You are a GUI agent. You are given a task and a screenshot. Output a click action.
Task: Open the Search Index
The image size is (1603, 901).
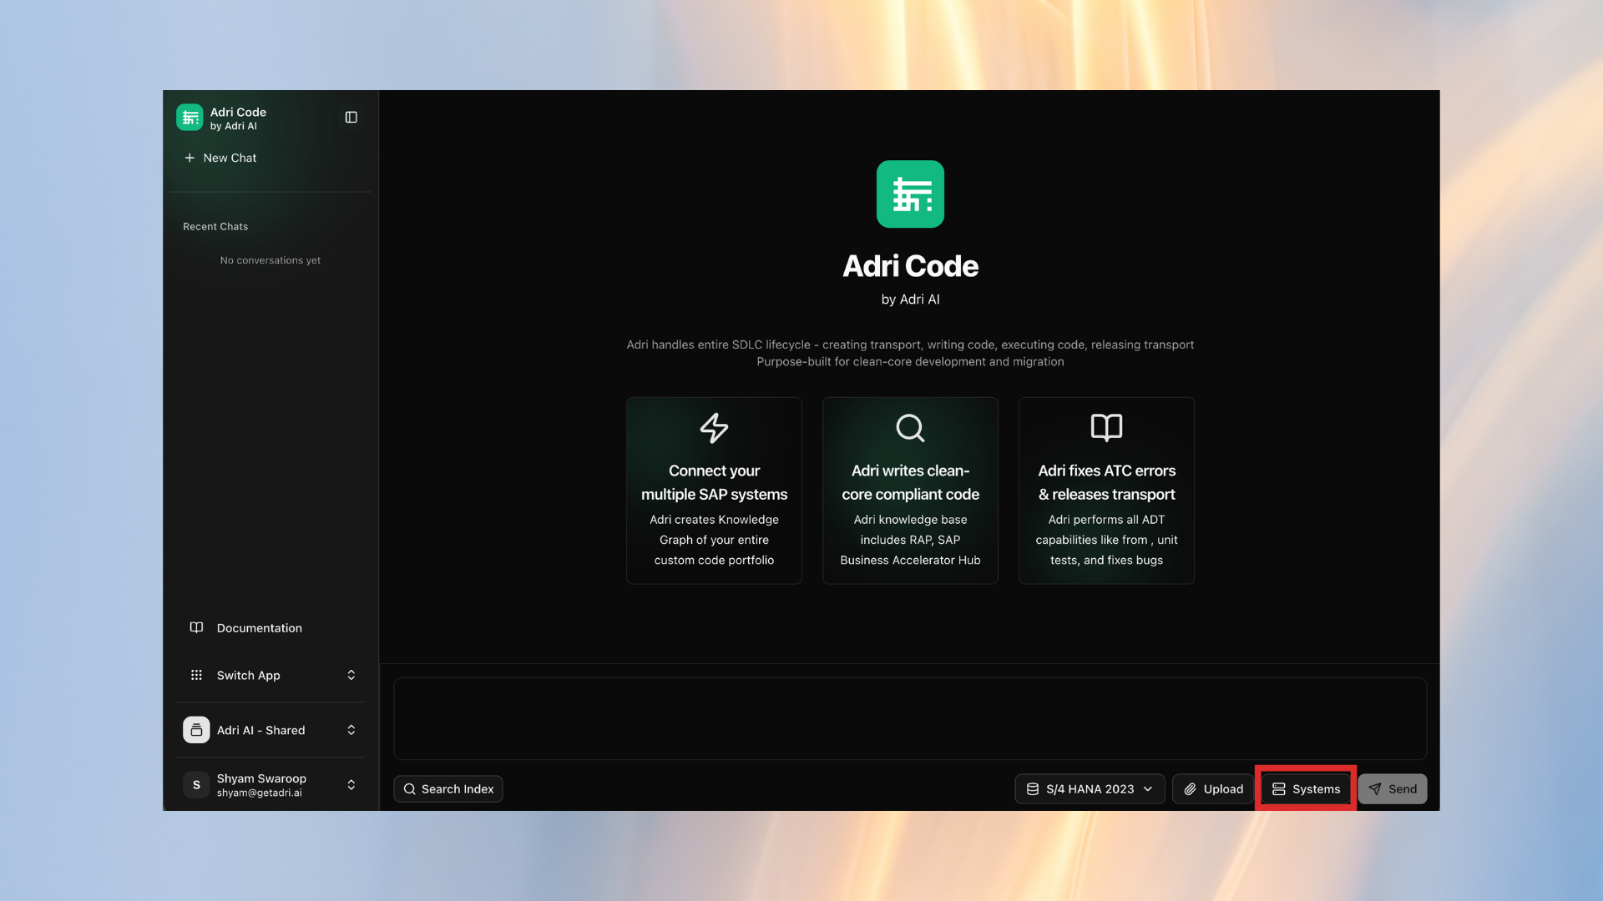tap(448, 788)
